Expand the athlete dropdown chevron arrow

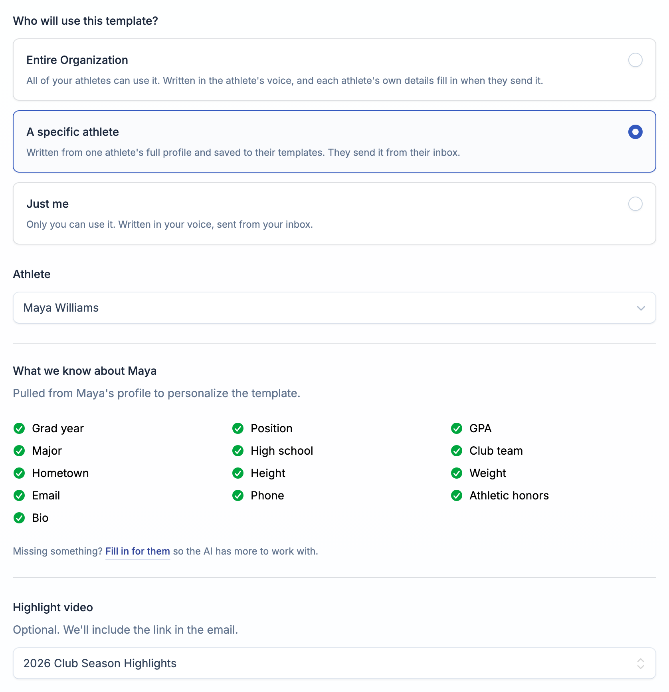point(641,308)
